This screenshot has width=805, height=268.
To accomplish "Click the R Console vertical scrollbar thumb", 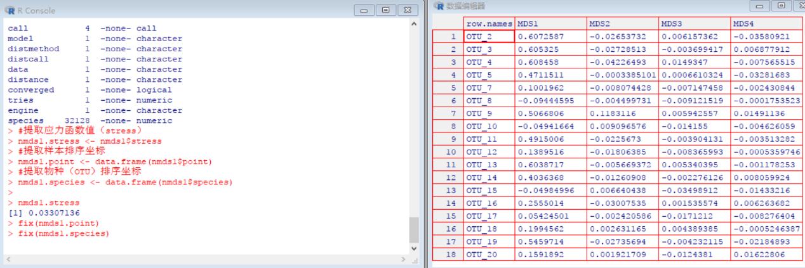I will (x=414, y=229).
